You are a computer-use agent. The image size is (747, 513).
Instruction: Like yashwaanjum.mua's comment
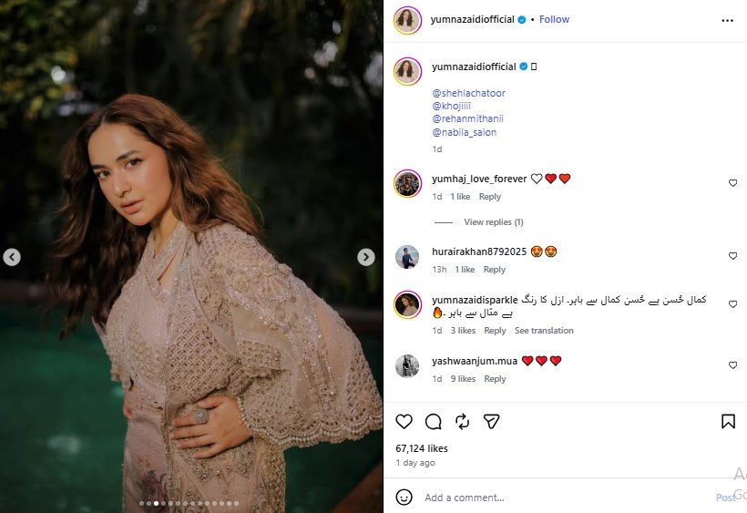click(x=732, y=365)
